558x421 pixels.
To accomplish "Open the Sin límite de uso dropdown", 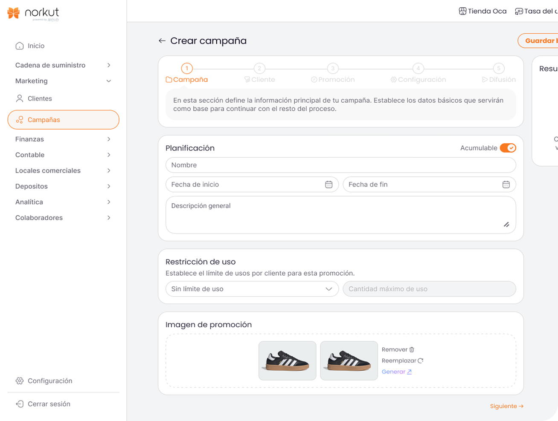I will [252, 289].
